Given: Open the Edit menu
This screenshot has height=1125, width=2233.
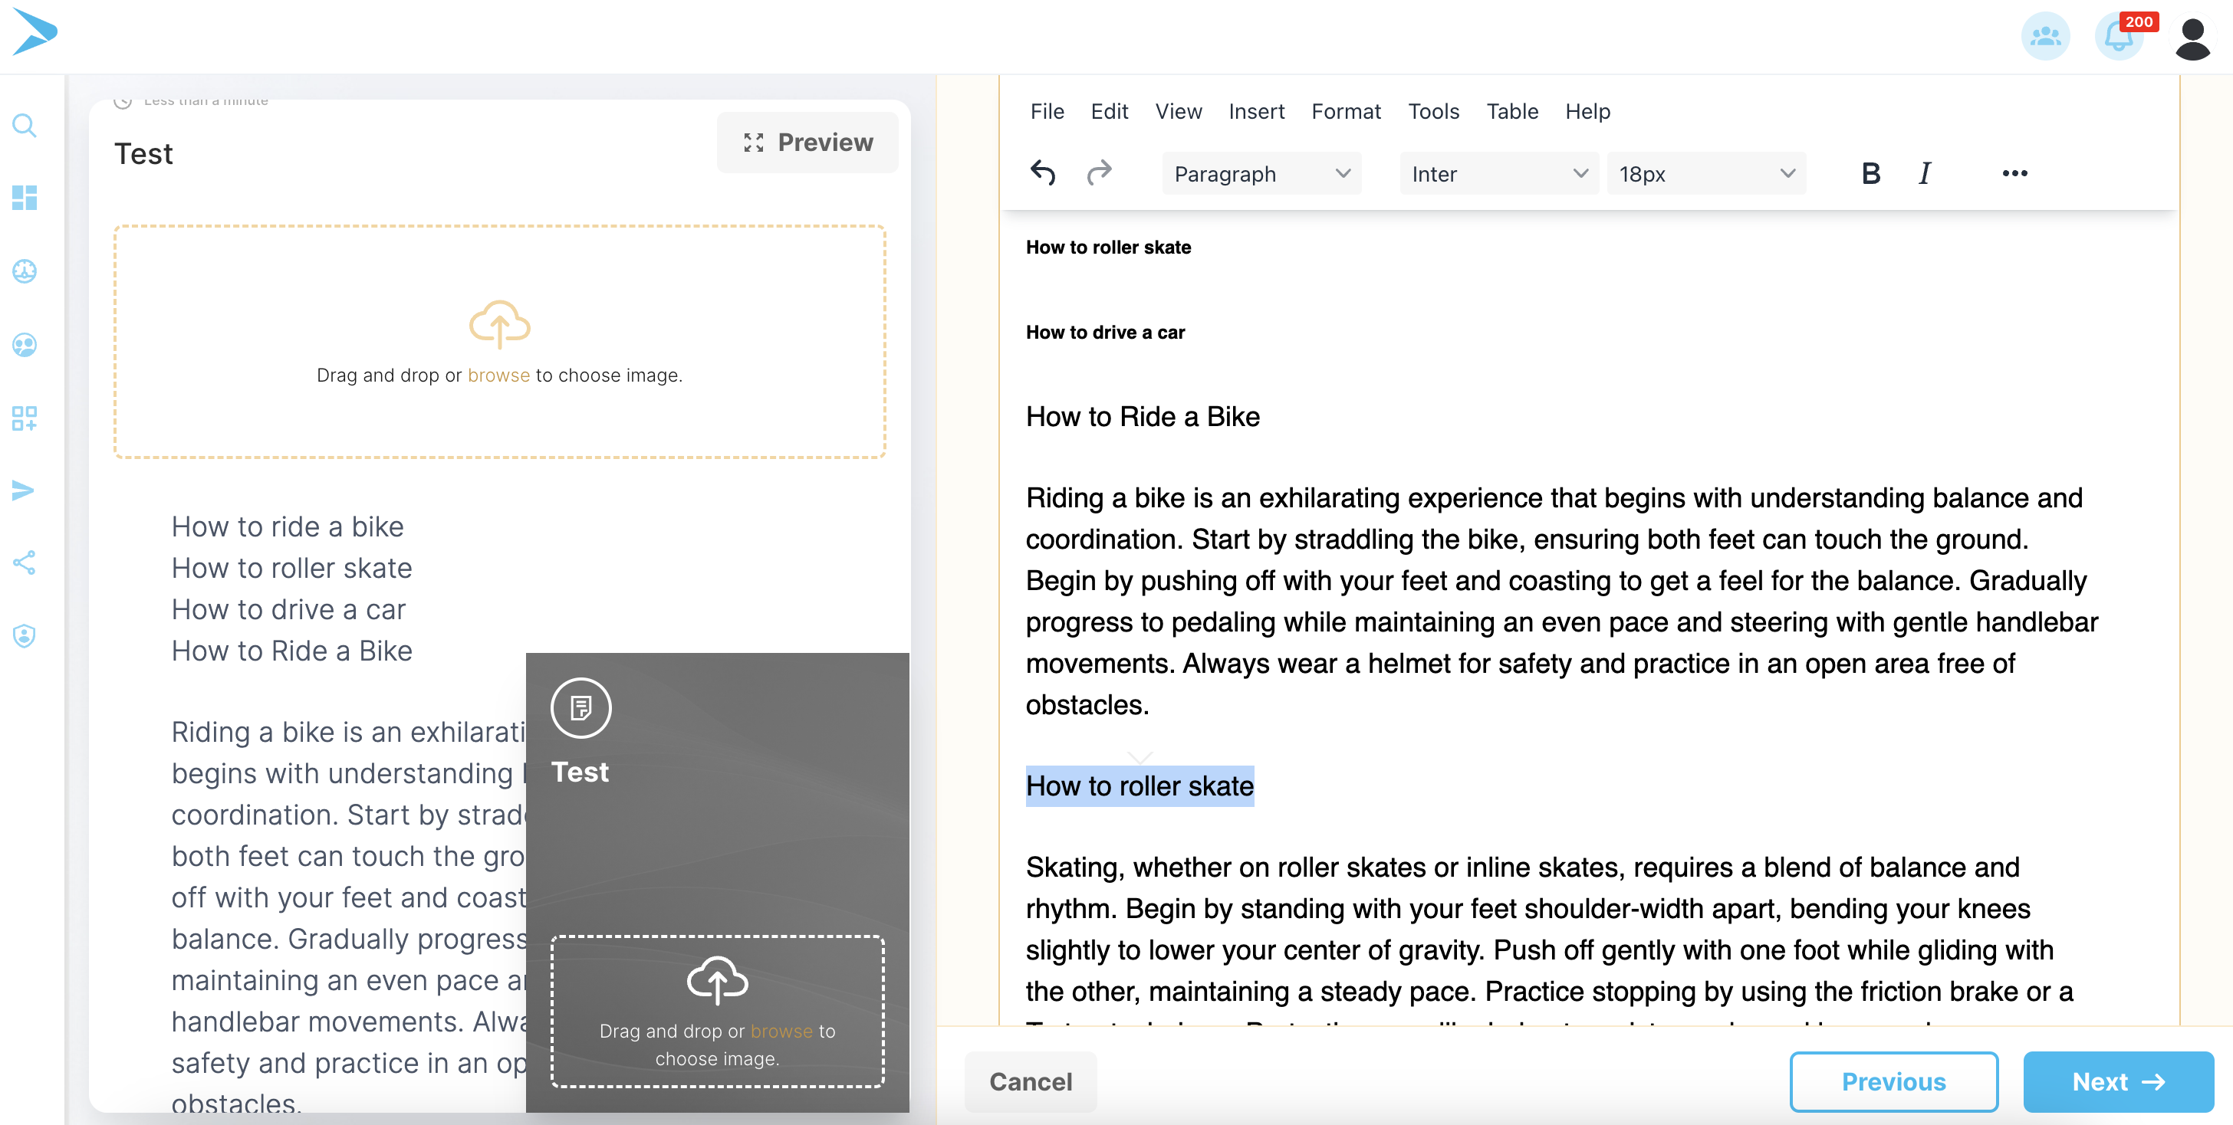Looking at the screenshot, I should point(1109,112).
